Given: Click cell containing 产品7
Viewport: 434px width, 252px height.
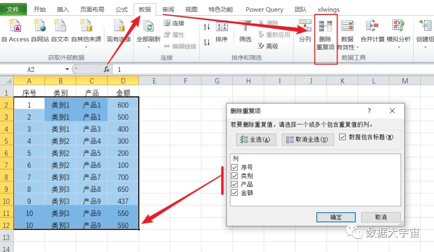Looking at the screenshot, I should pos(92,177).
